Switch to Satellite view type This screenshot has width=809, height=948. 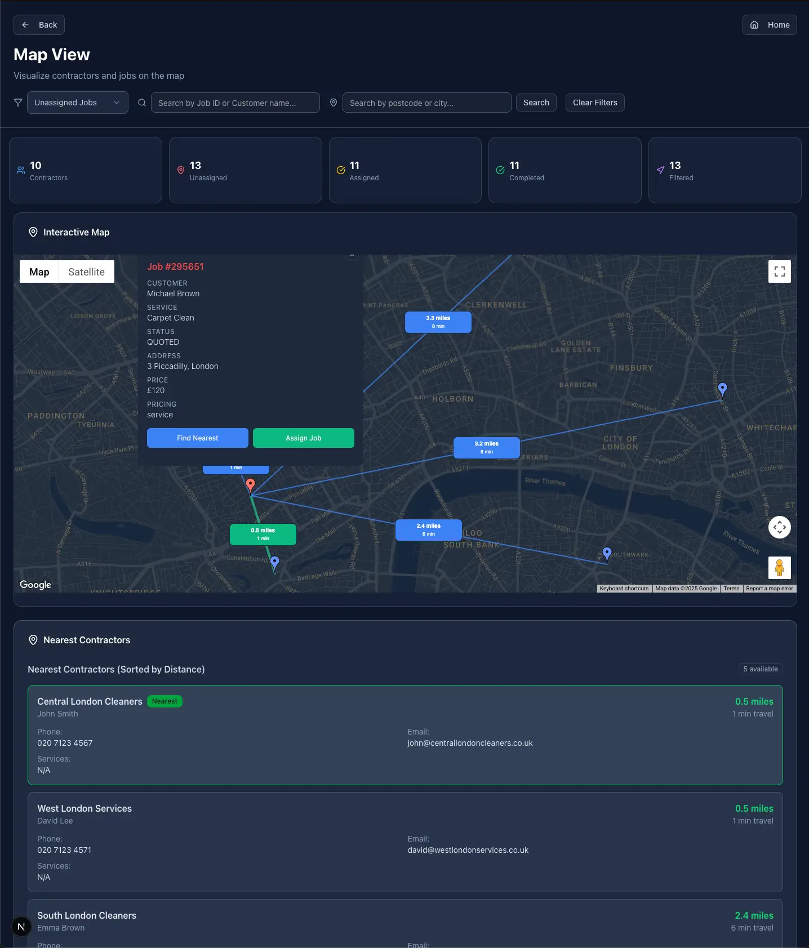(x=87, y=272)
